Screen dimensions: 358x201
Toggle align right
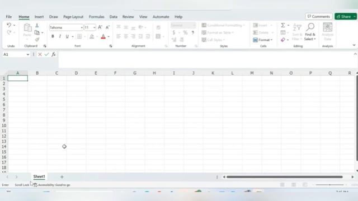click(133, 36)
